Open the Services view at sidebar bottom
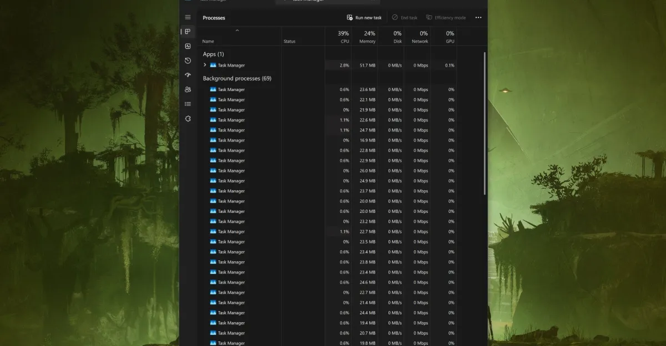The height and width of the screenshot is (346, 666). 187,118
